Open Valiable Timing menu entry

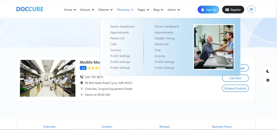pos(165,38)
